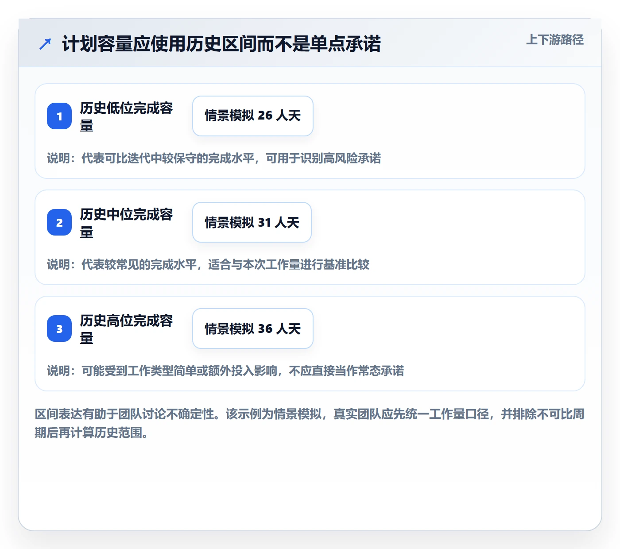Screen dimensions: 620x549
Task: Select the 上下游路径 label in the header
Action: pos(555,40)
